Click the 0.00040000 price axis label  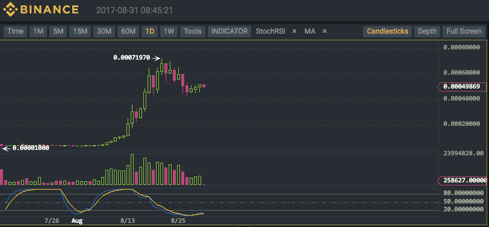coord(461,99)
